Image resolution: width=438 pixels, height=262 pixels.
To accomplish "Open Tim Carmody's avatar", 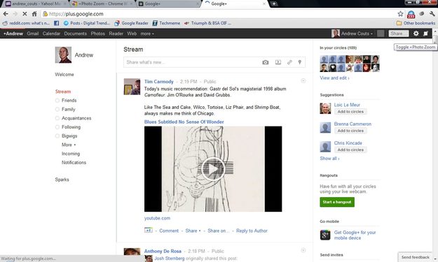I will (132, 87).
